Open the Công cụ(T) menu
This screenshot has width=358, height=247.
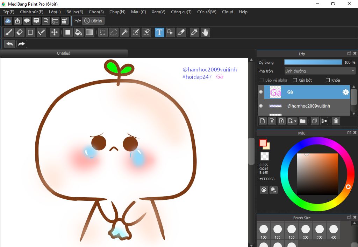click(x=181, y=12)
